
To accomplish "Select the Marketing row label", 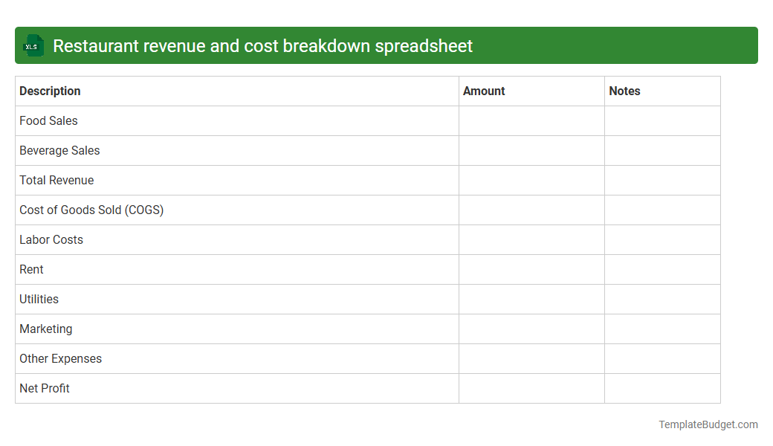I will click(x=45, y=329).
